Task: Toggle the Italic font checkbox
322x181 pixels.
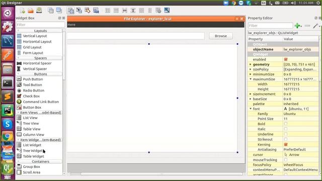Action: (x=286, y=129)
